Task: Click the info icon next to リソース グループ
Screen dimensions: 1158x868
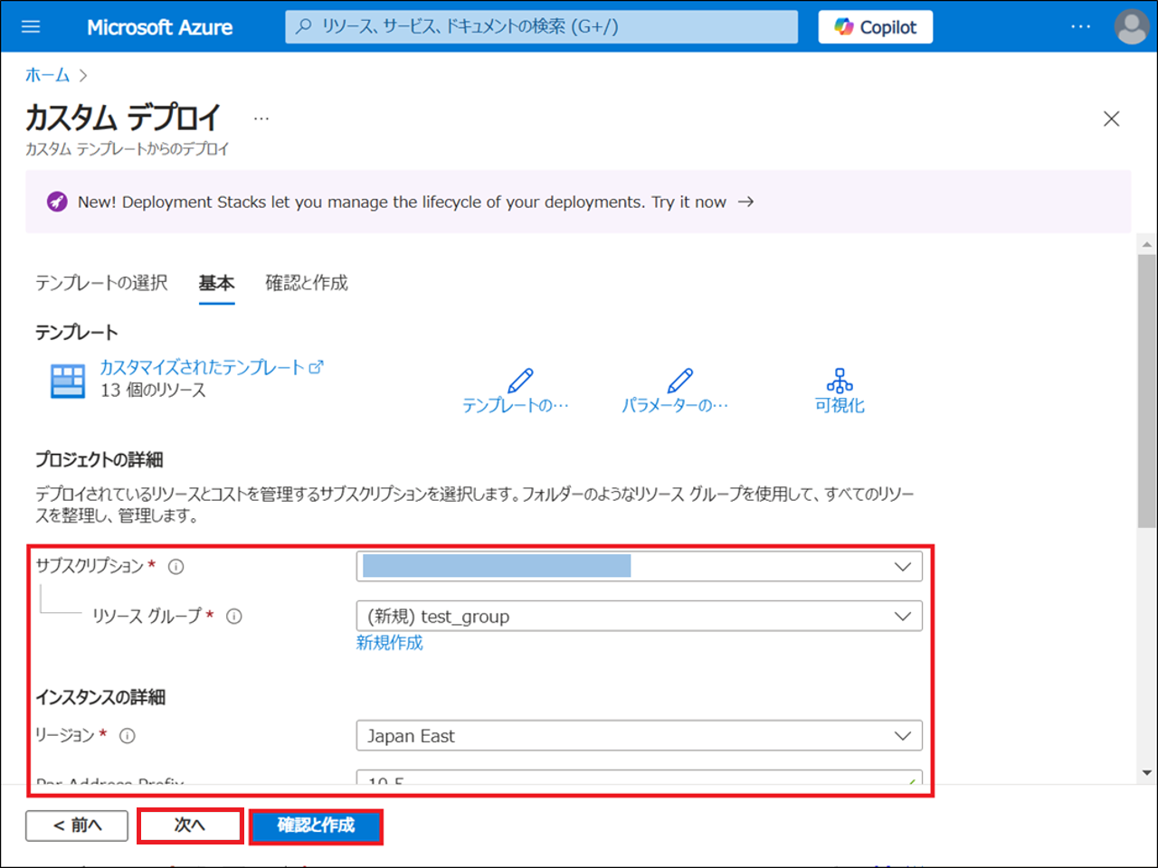Action: (x=234, y=617)
